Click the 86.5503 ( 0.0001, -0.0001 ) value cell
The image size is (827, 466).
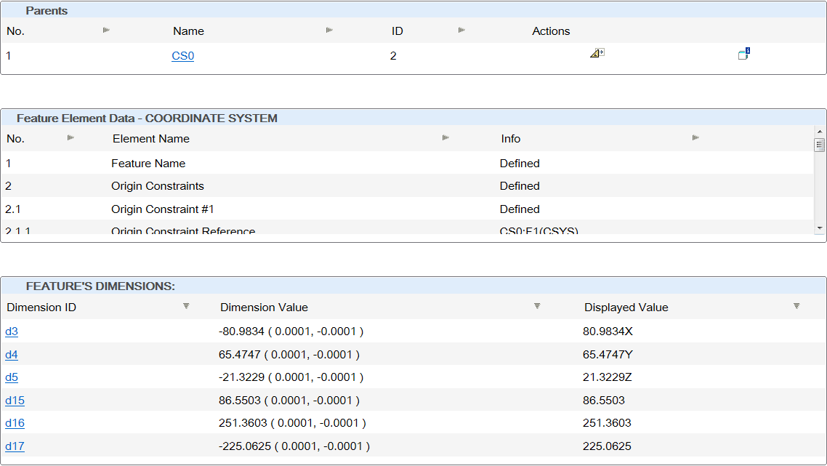289,401
